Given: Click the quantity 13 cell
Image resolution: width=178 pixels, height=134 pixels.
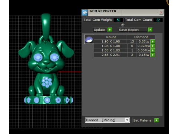Looking at the screenshot, I should (x=132, y=41).
